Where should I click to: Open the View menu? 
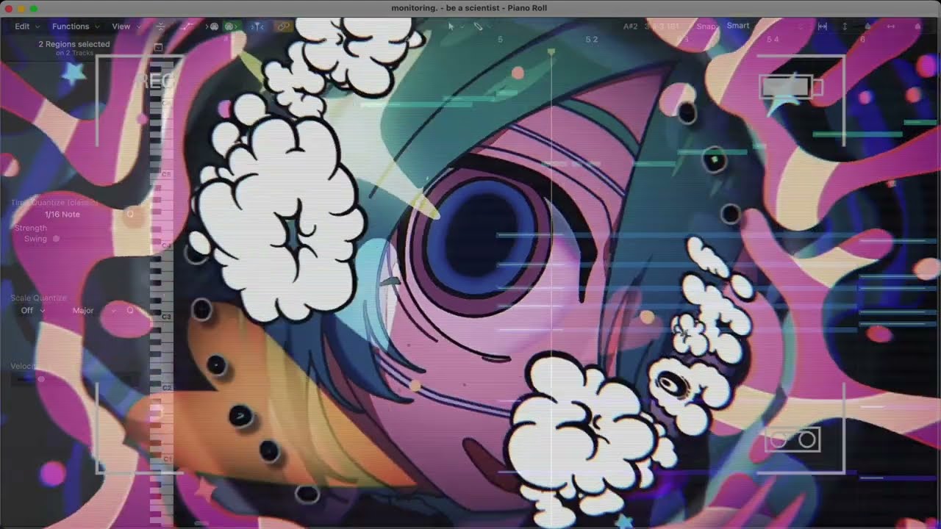[126, 26]
